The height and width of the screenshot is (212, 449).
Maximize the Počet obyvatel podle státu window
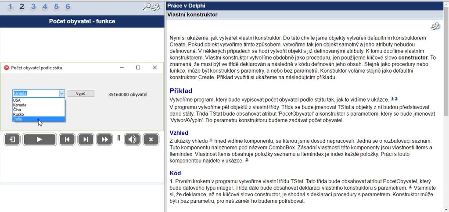click(138, 67)
